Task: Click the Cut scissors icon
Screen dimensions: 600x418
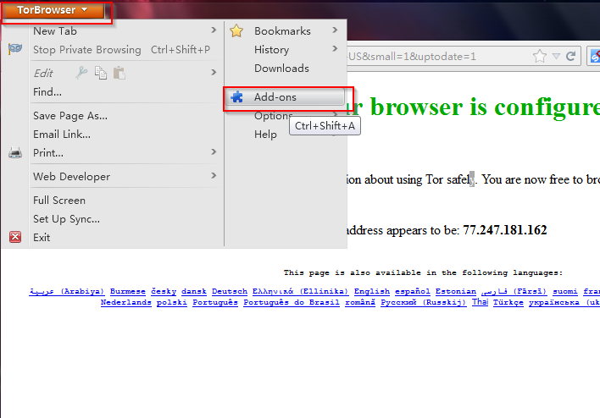Action: pos(81,73)
